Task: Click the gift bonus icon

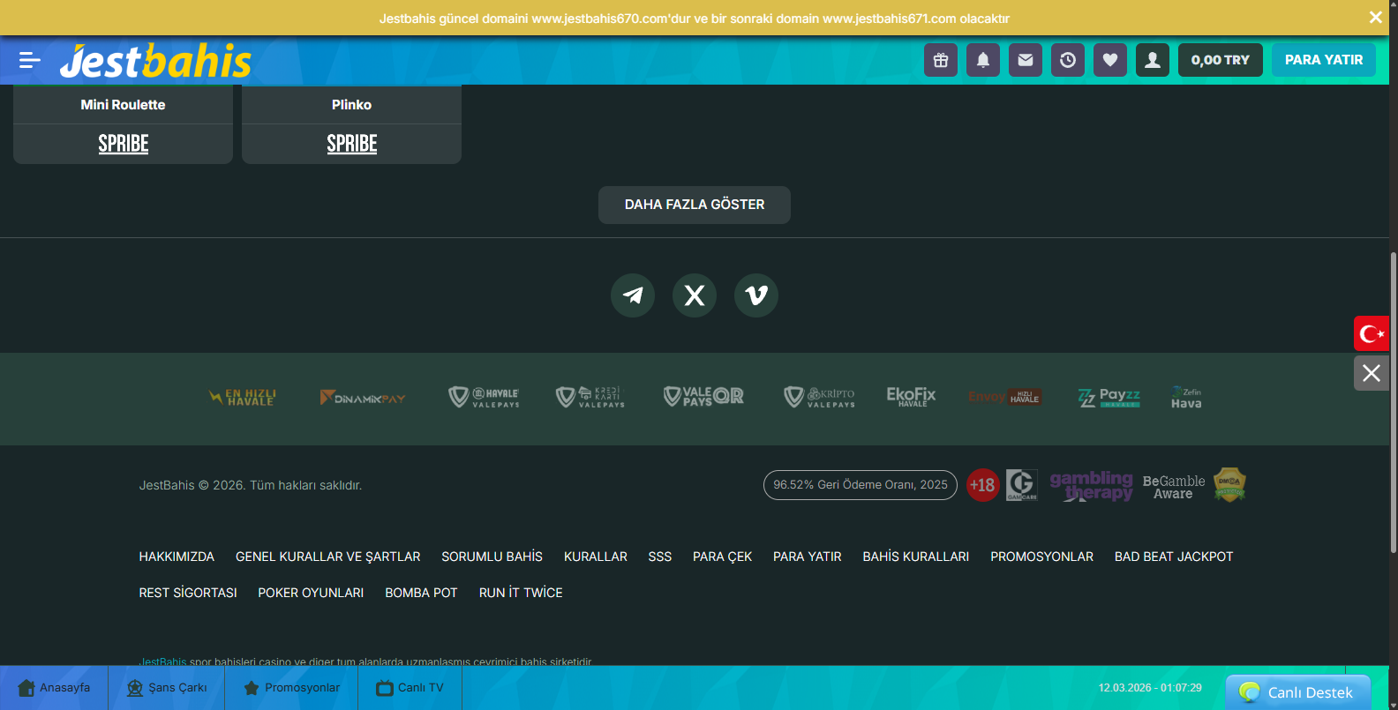Action: [x=941, y=60]
